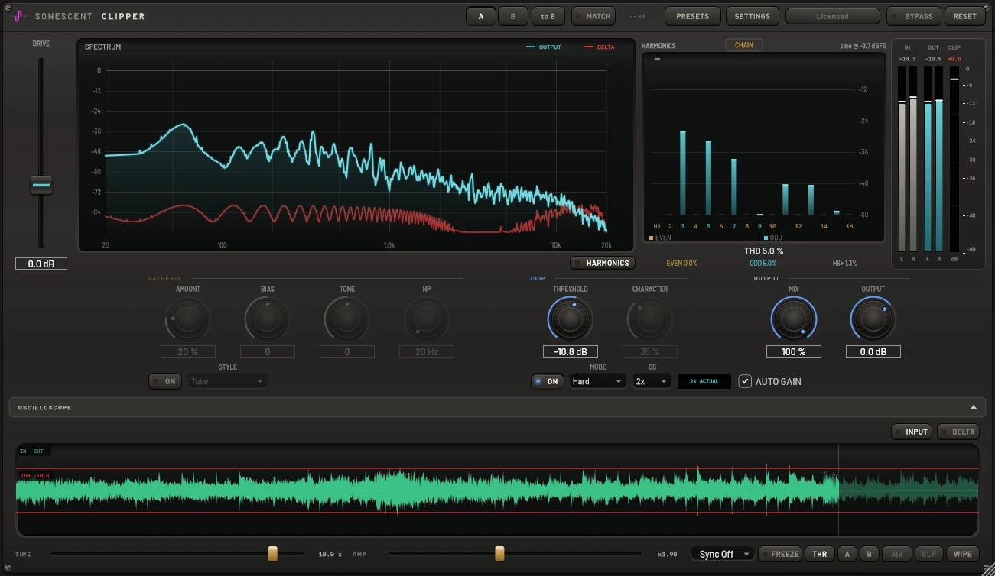Click the RESET button

pyautogui.click(x=965, y=16)
